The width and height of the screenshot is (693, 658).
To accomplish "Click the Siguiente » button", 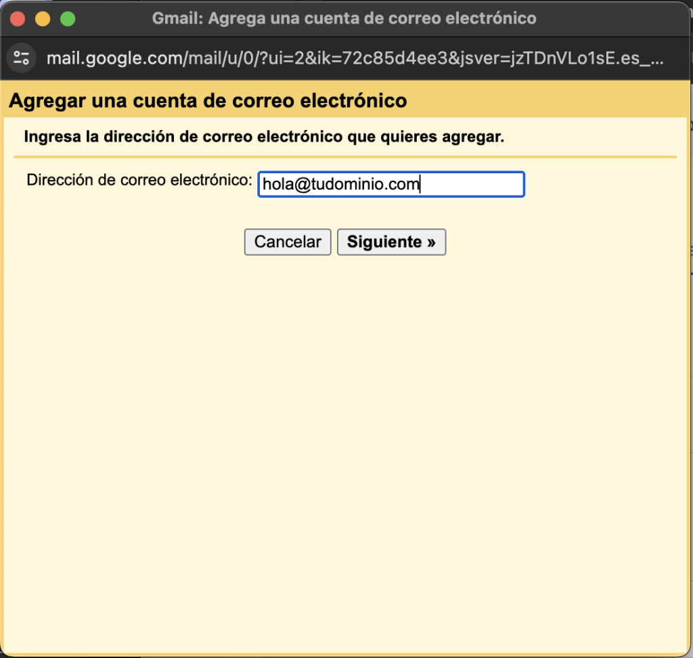I will point(391,242).
